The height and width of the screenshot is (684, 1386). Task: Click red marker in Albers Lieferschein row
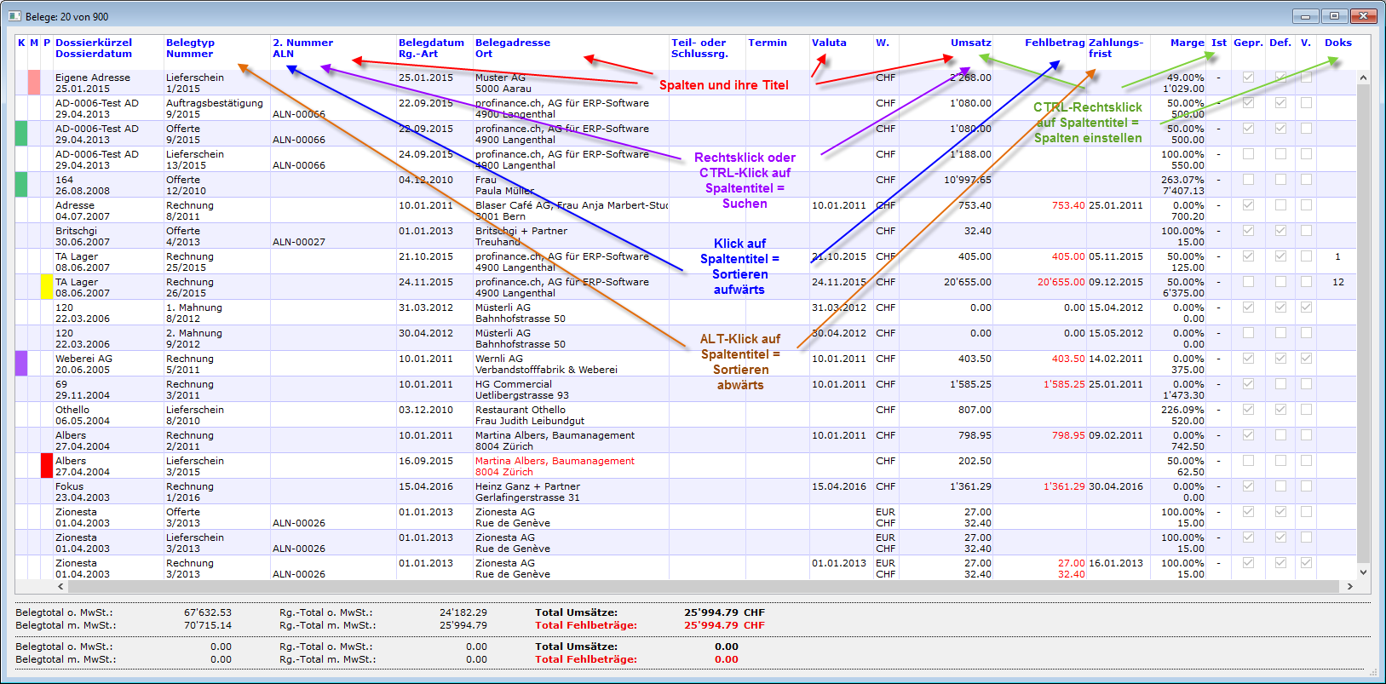(x=47, y=466)
